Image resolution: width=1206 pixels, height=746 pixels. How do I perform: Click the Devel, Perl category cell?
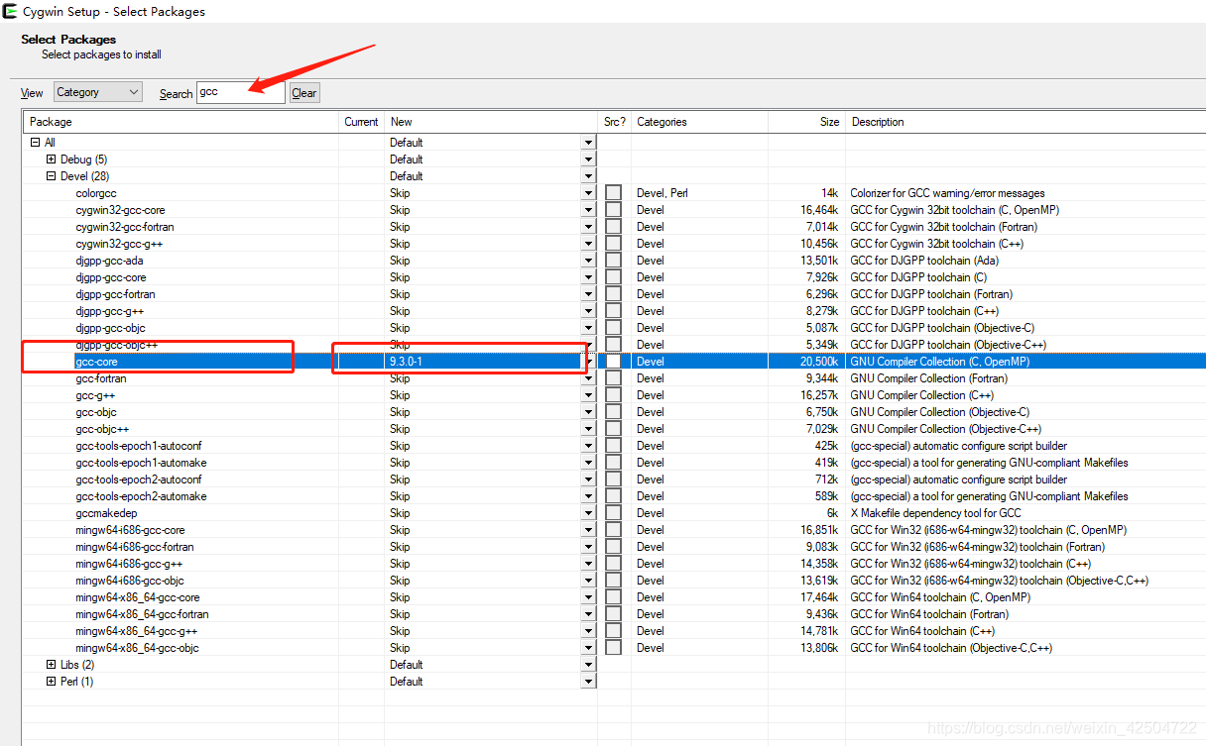point(663,193)
